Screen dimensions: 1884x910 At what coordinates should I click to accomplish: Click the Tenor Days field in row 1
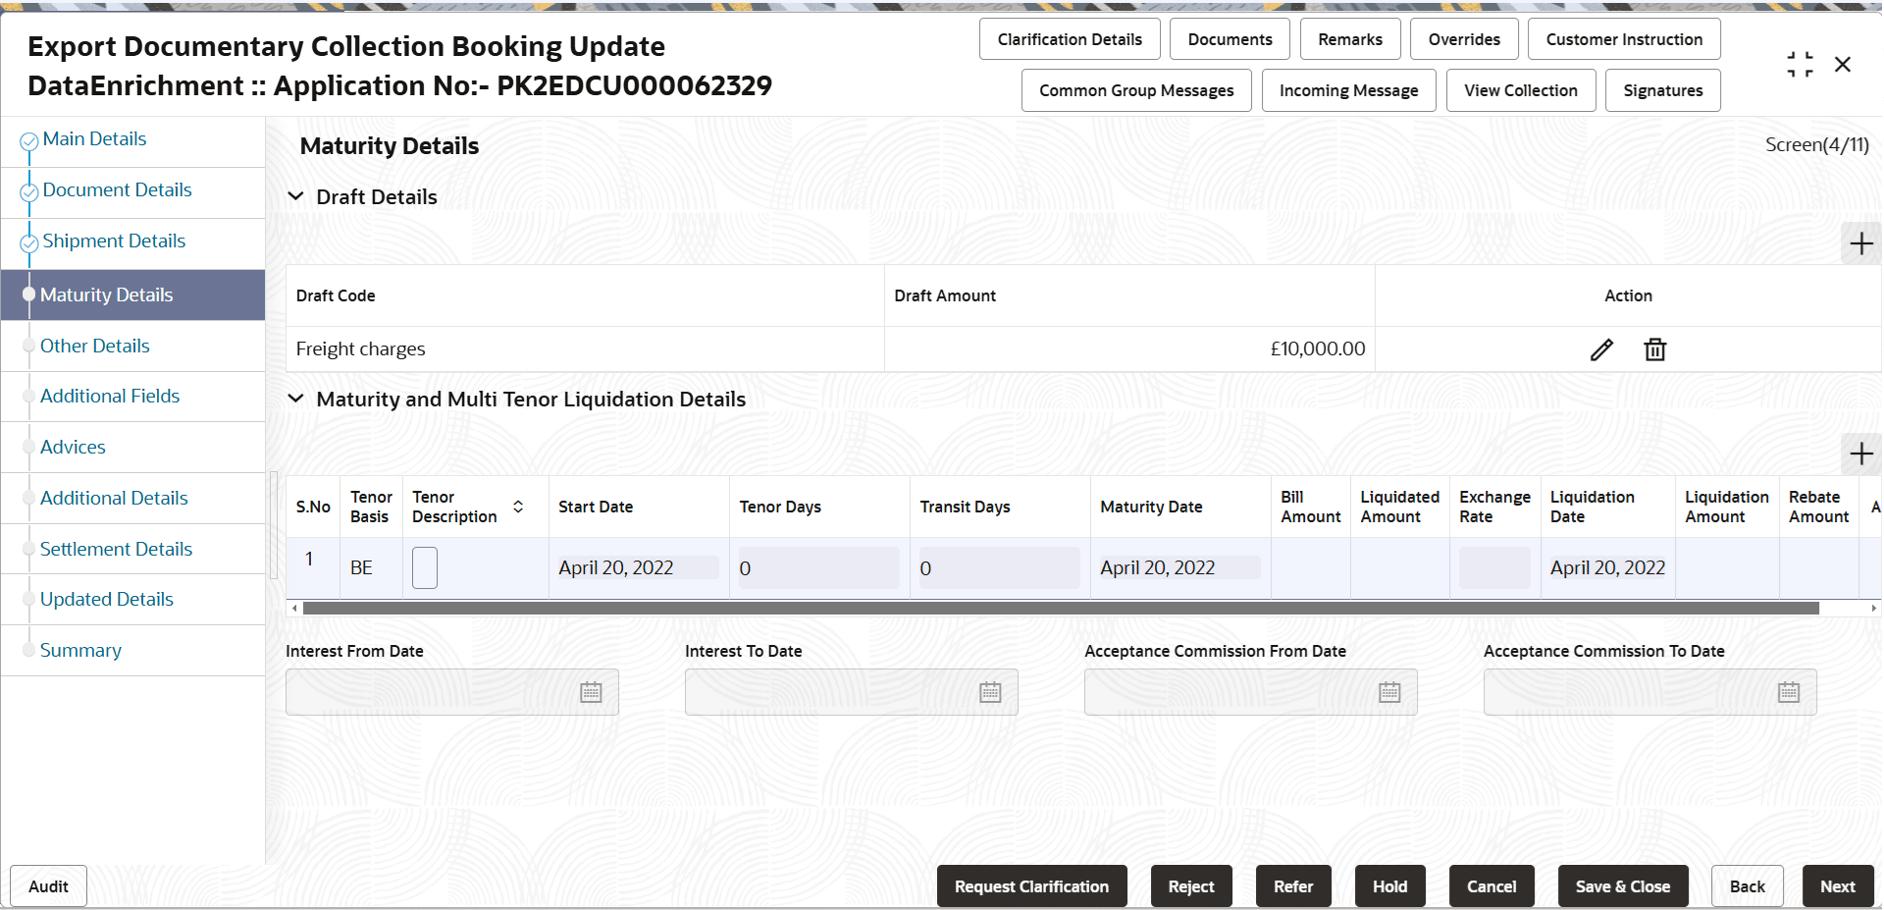pos(818,568)
